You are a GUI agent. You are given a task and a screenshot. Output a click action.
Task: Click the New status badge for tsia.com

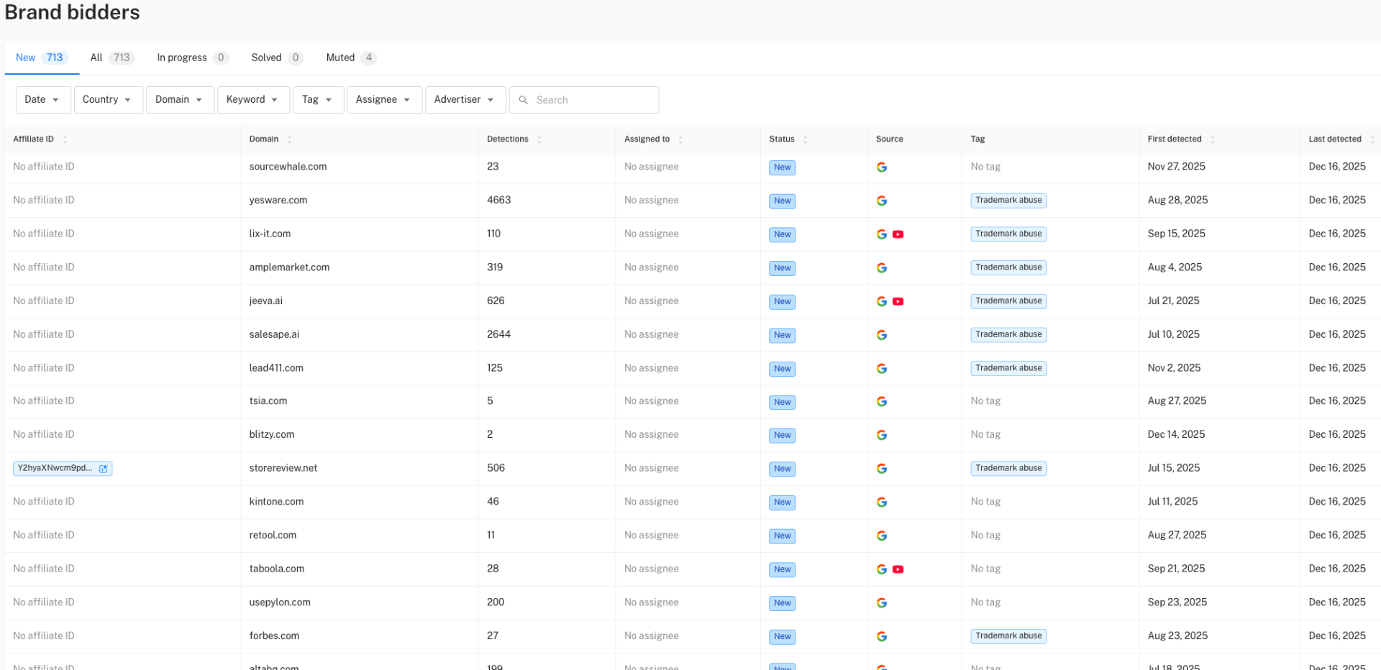(783, 402)
